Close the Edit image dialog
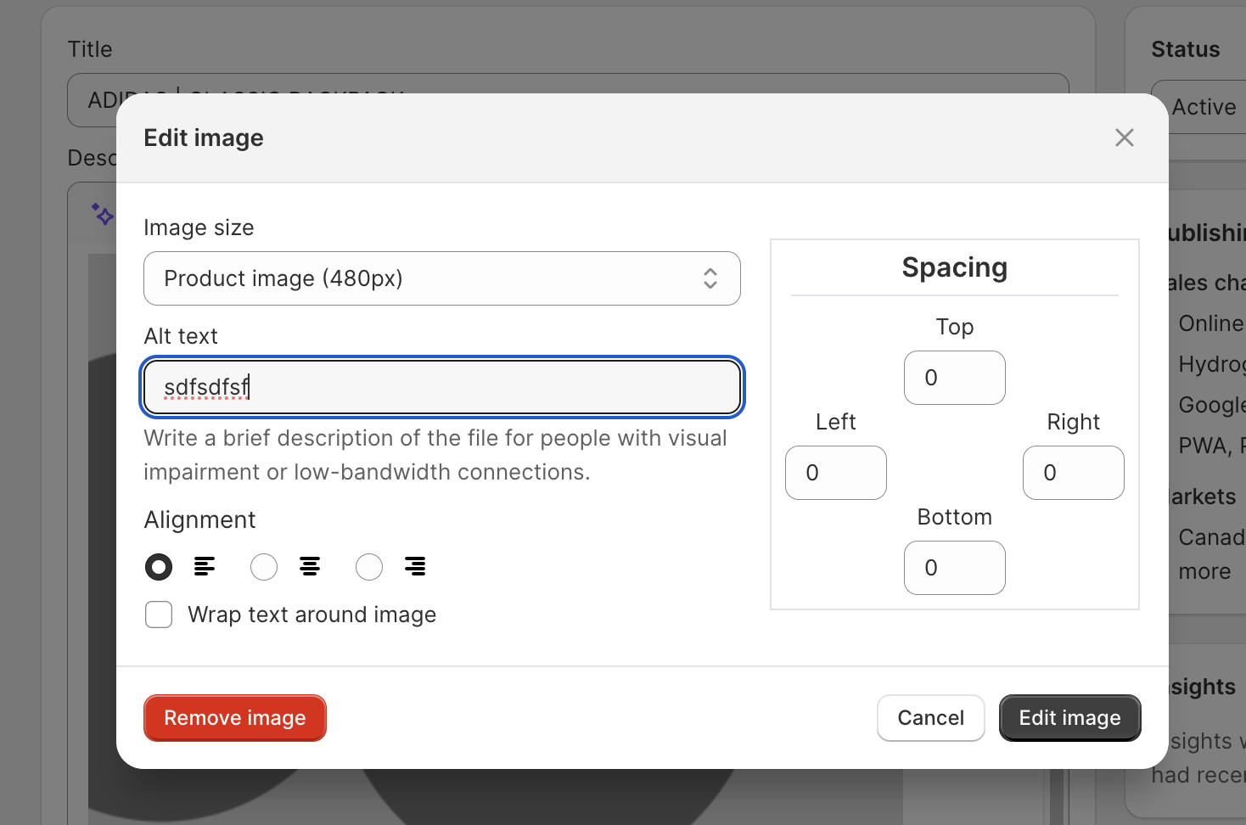 1124,137
